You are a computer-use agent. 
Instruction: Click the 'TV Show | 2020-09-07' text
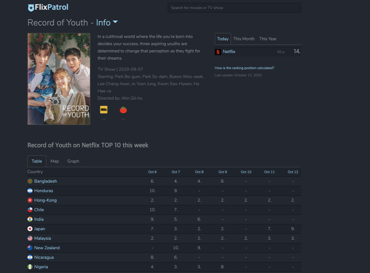pyautogui.click(x=120, y=69)
